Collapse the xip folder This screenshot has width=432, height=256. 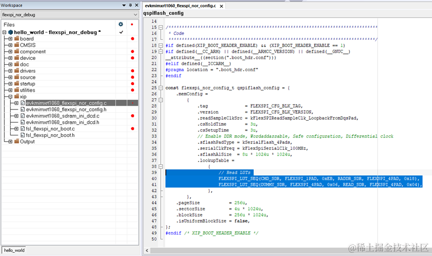point(10,96)
